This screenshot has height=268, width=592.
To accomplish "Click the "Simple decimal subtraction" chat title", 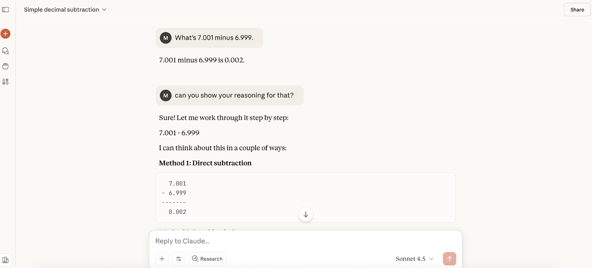I will point(61,10).
